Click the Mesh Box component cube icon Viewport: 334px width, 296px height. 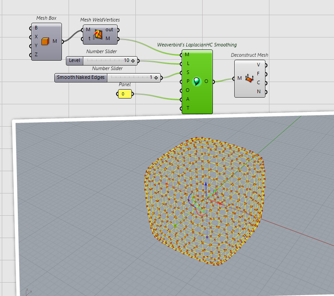point(45,41)
